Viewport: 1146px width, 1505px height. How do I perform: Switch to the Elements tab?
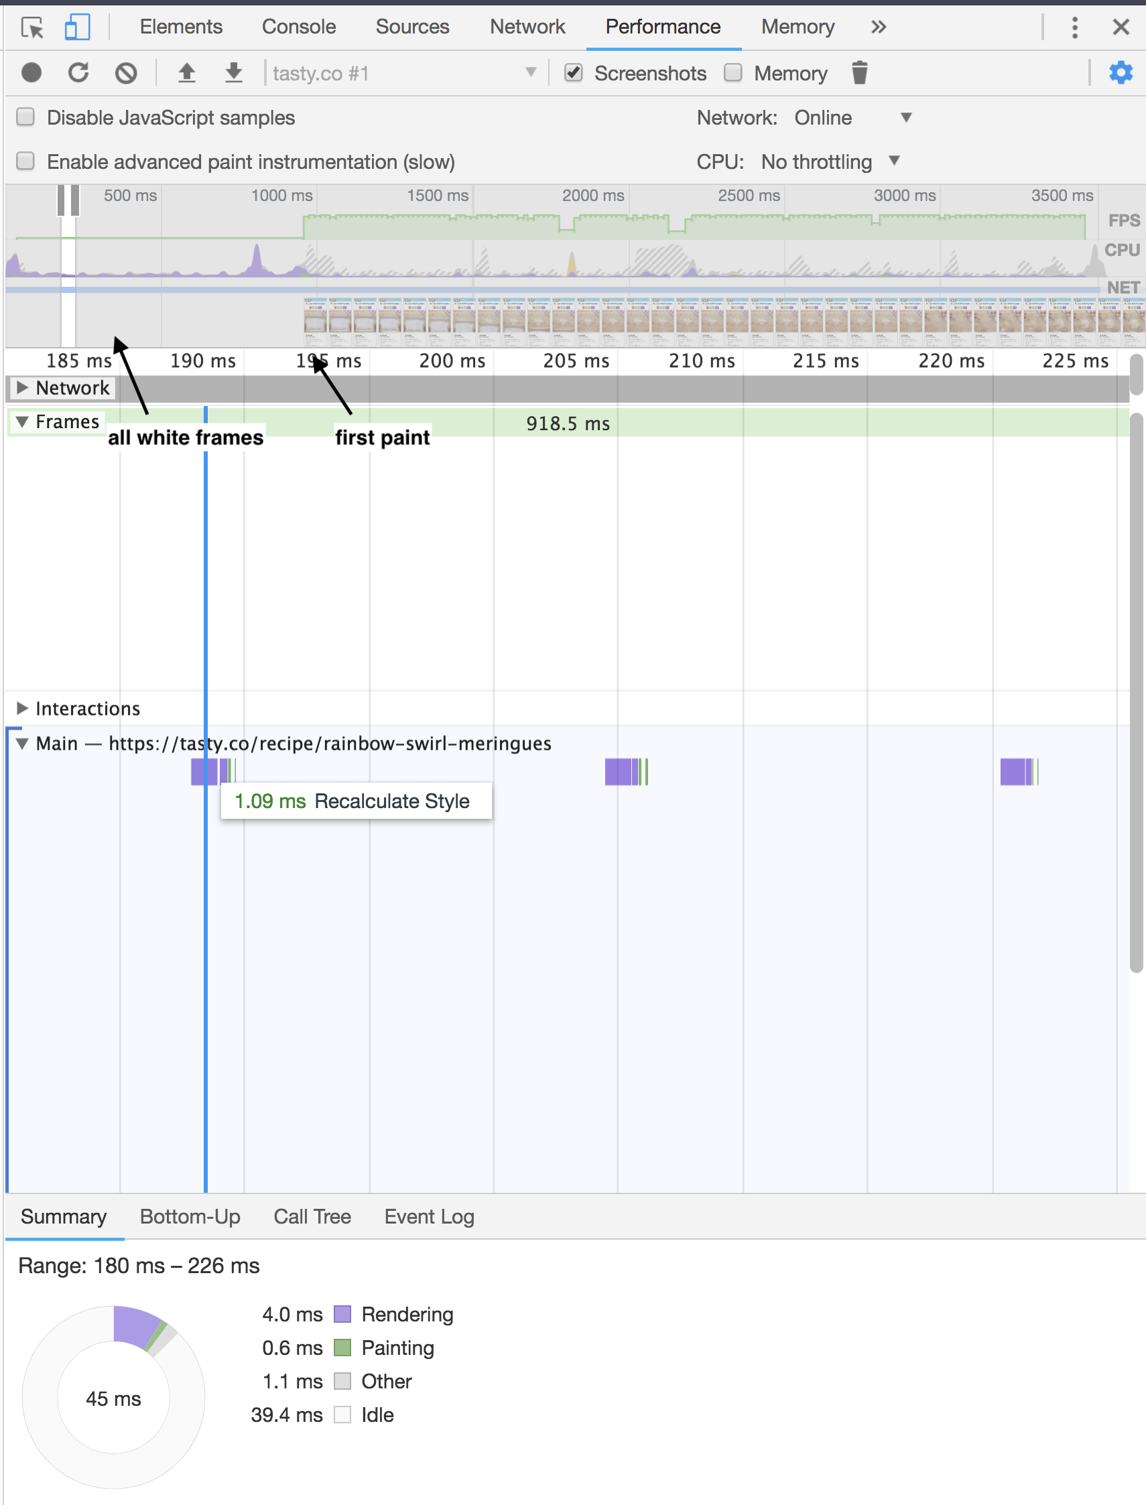(x=181, y=27)
